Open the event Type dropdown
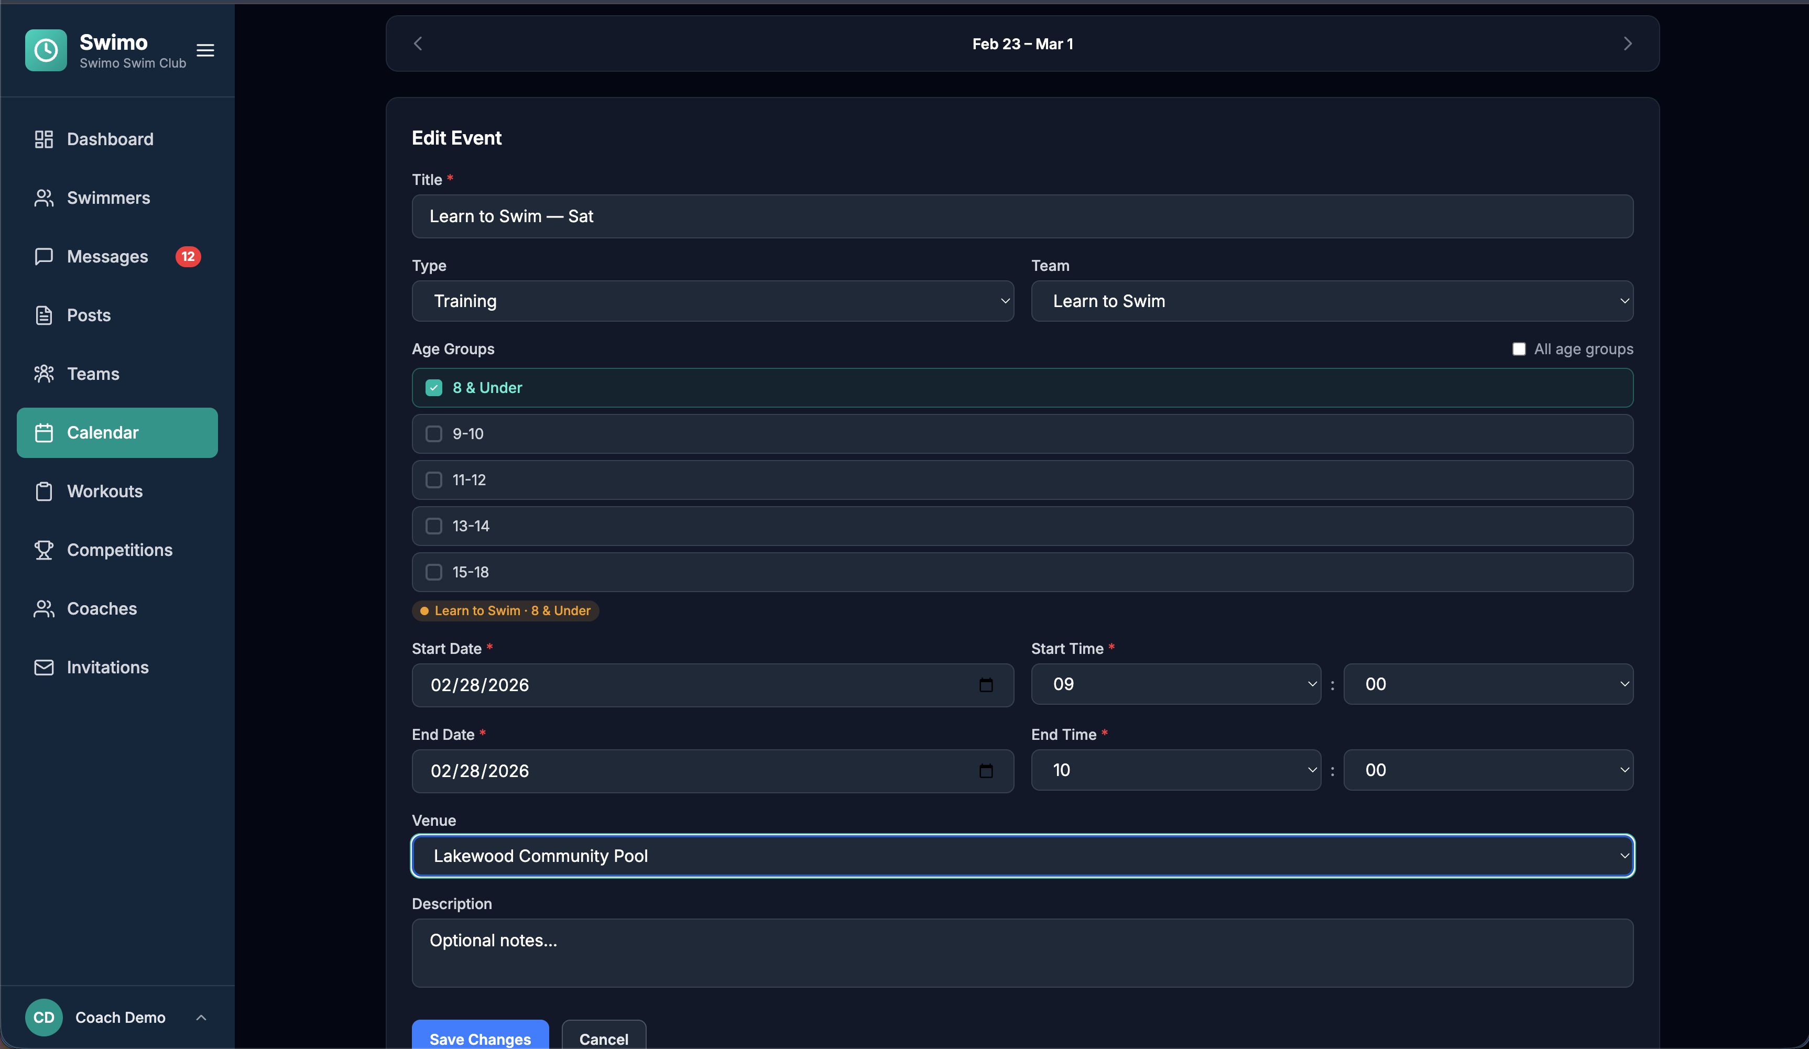The width and height of the screenshot is (1809, 1049). click(713, 301)
